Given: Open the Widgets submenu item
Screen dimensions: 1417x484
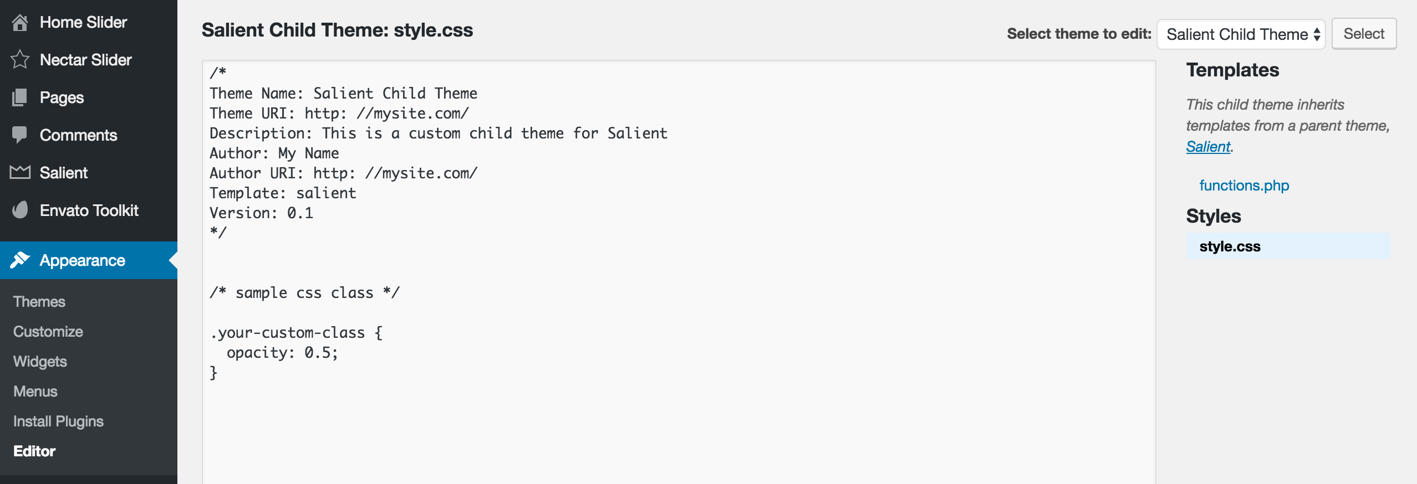Looking at the screenshot, I should coord(40,362).
